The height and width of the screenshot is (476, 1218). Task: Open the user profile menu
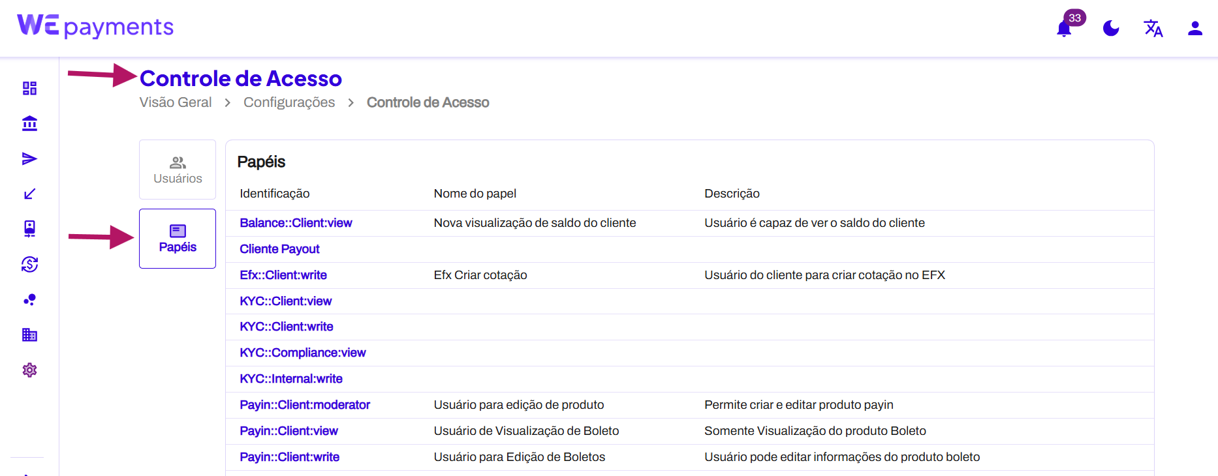1195,28
